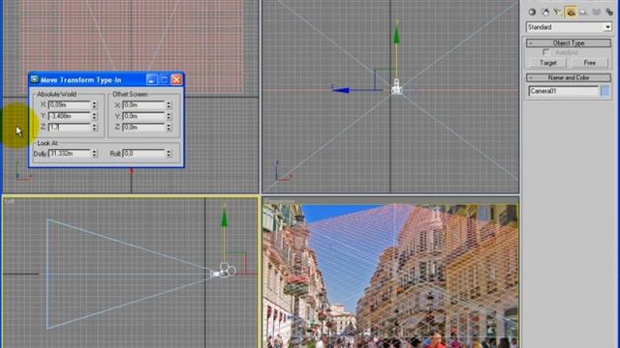Screen dimensions: 620x348
Task: Click the Offset:Screen Z spinner arrows
Action: 169,127
